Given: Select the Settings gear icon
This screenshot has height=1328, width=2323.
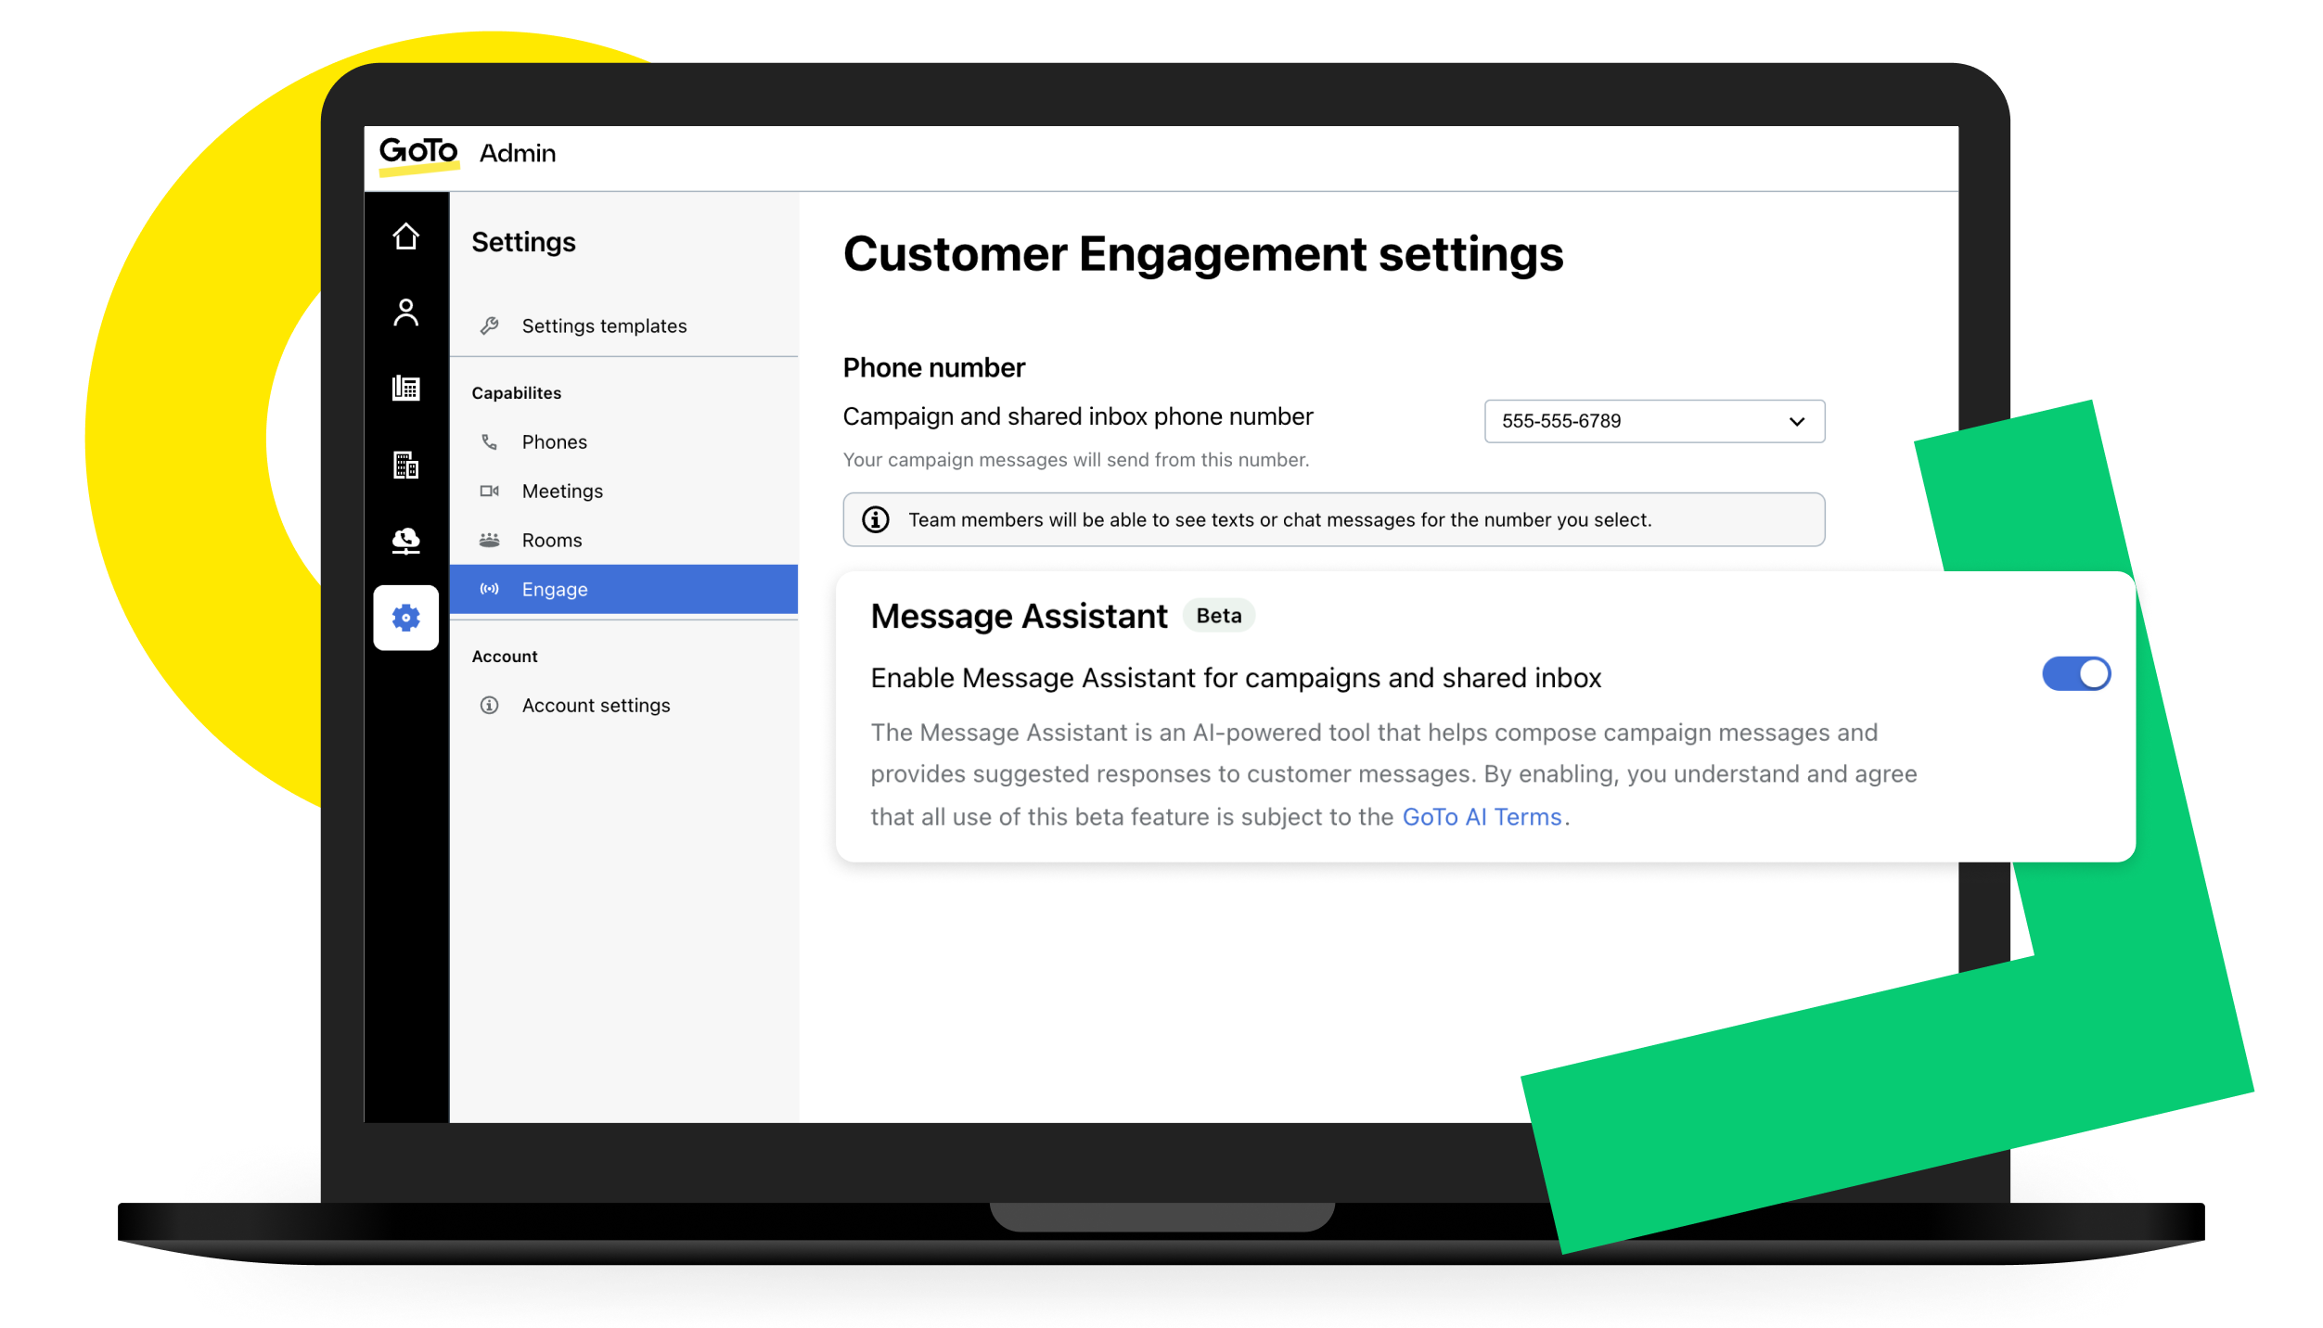Looking at the screenshot, I should point(405,618).
